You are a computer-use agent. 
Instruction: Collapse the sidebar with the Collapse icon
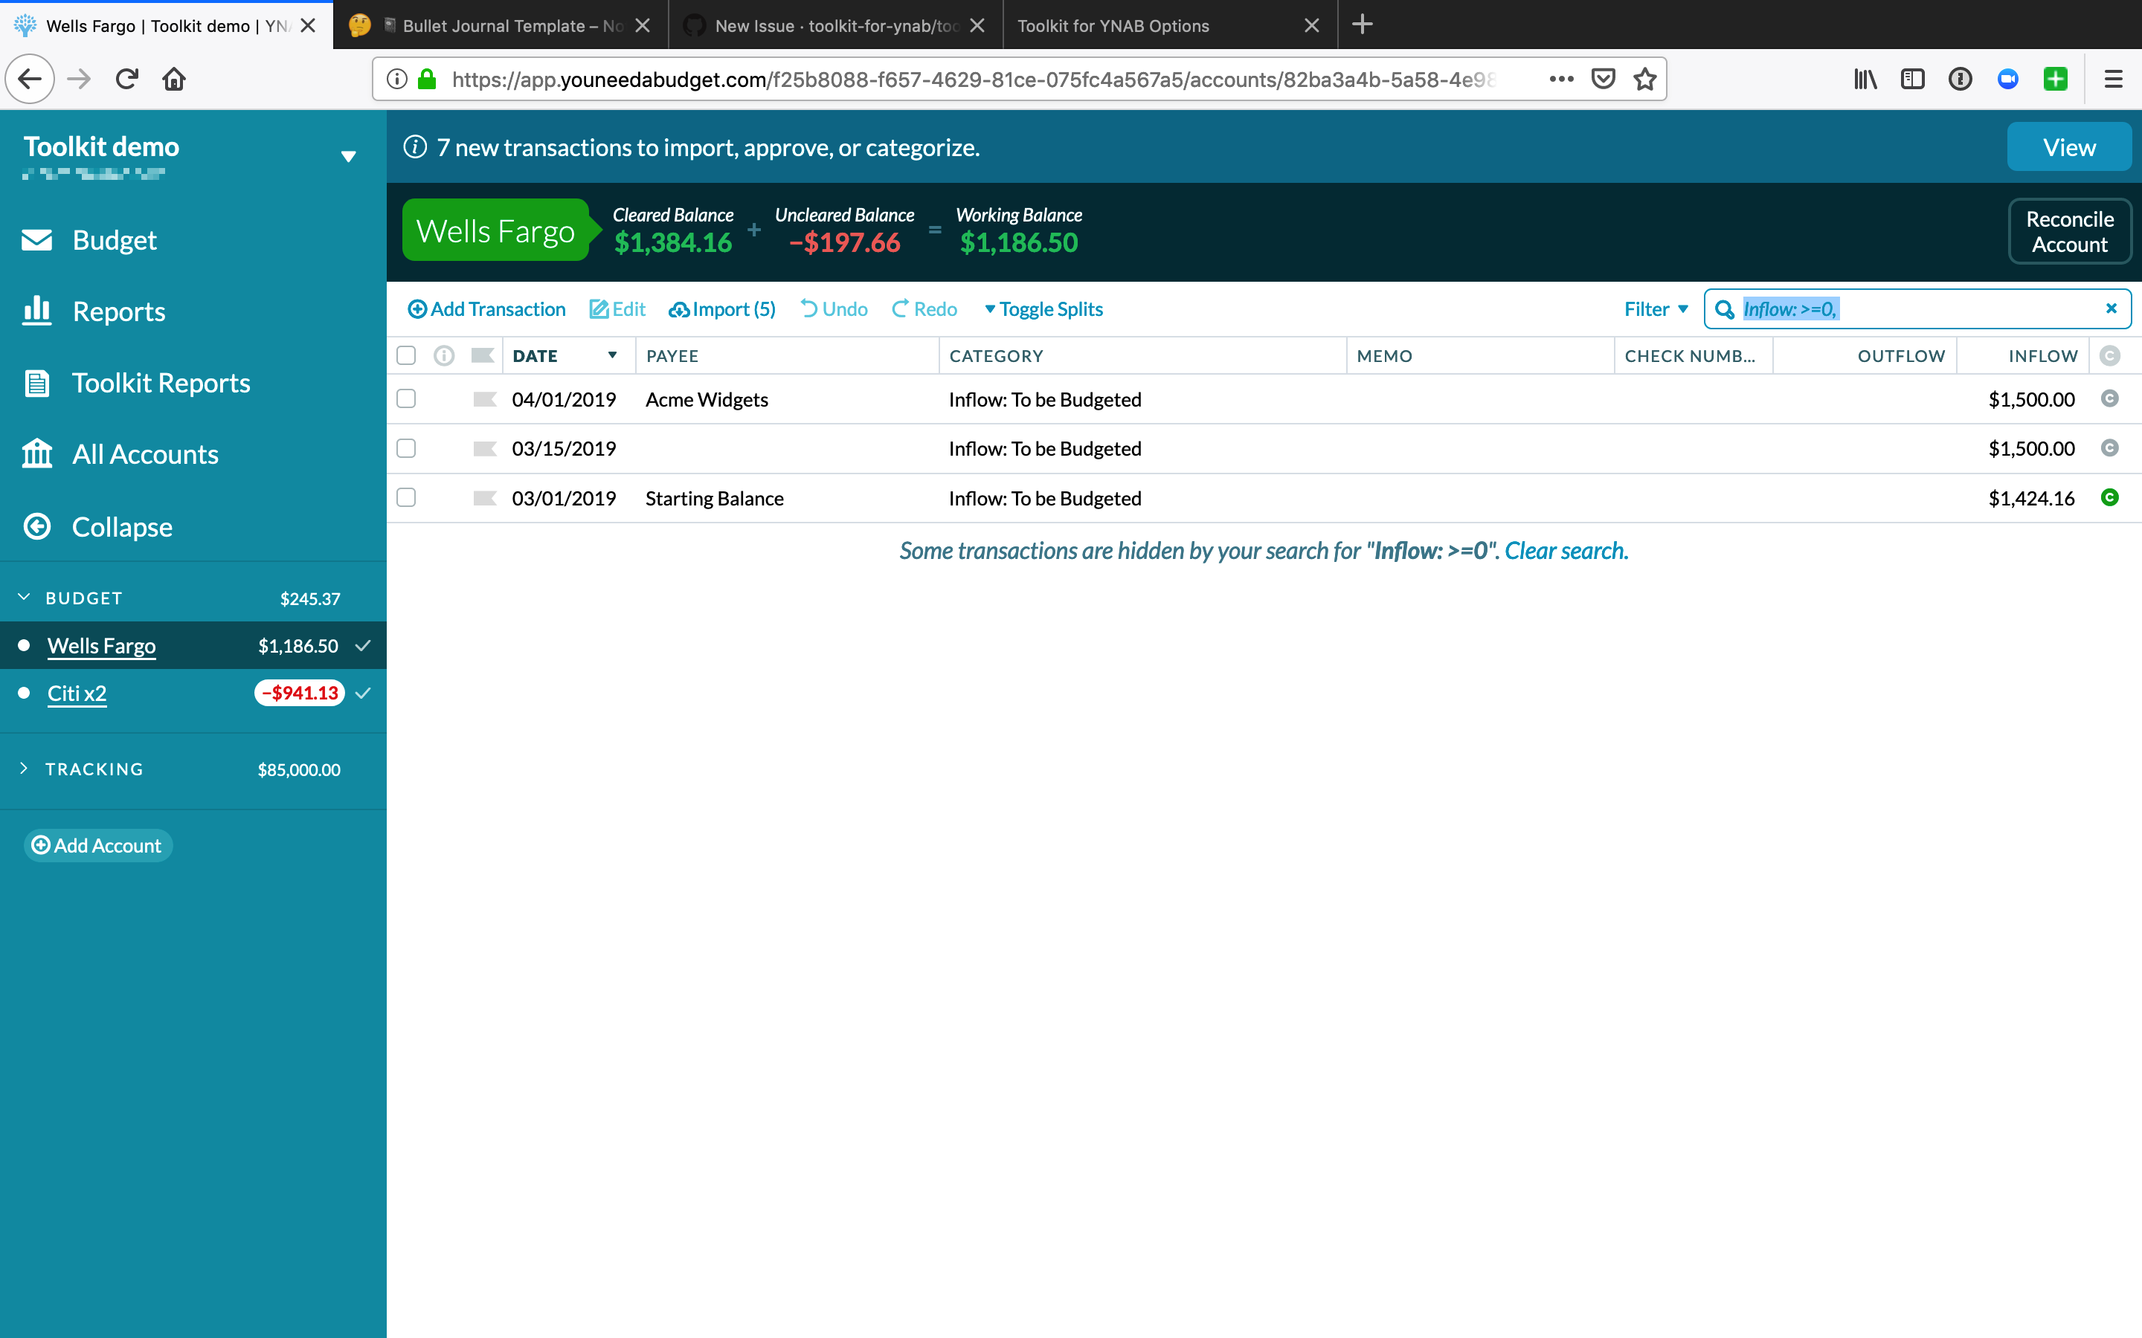36,526
